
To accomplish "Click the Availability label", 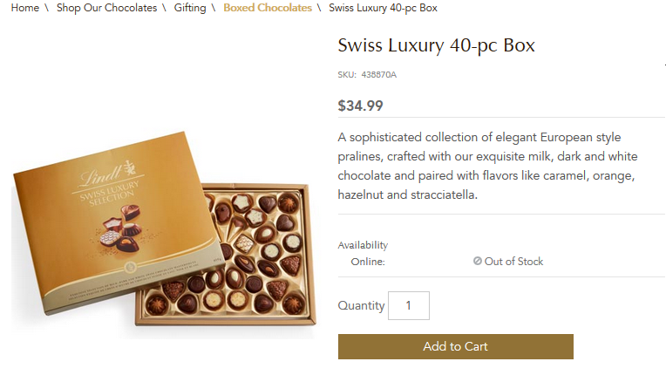I will pos(363,245).
